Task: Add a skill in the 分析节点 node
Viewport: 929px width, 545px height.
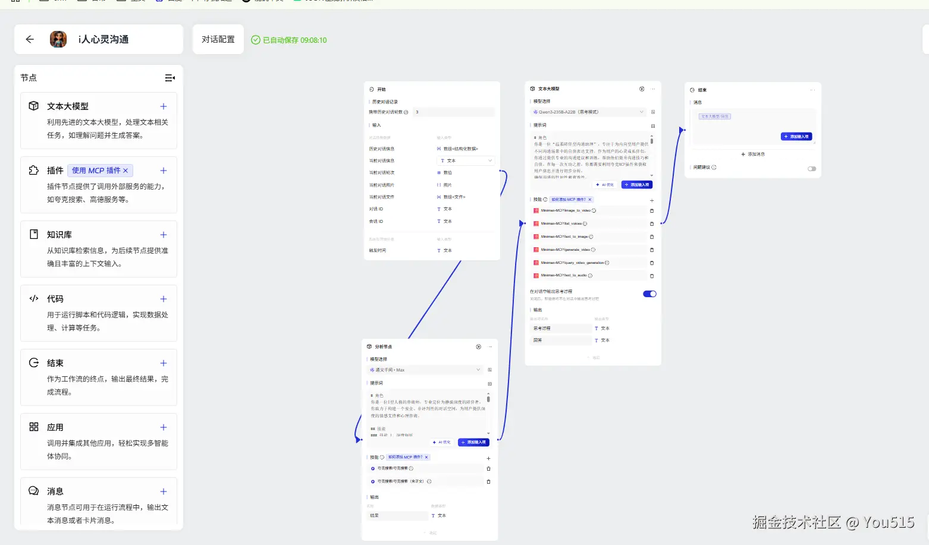Action: (488, 458)
